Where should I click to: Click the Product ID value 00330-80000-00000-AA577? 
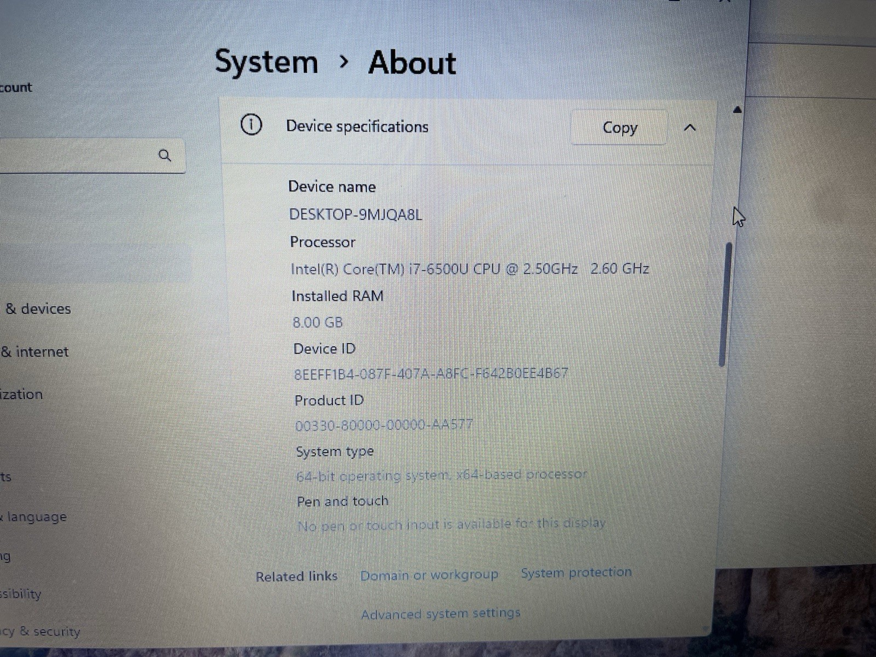click(384, 425)
